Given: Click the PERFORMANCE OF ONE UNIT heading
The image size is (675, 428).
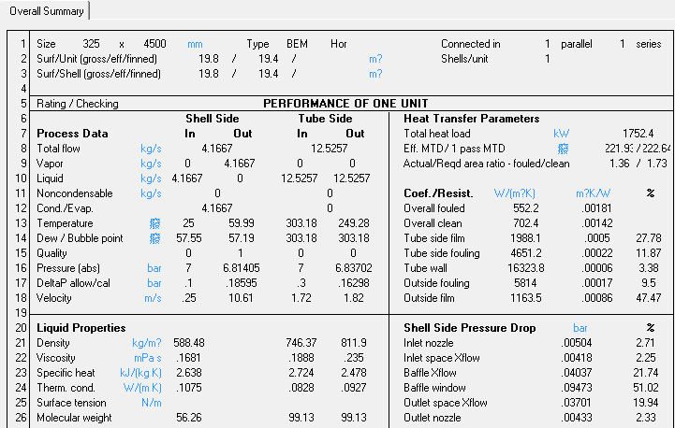Looking at the screenshot, I should click(345, 104).
